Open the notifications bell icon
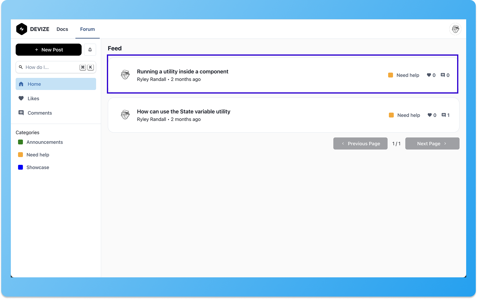 90,50
